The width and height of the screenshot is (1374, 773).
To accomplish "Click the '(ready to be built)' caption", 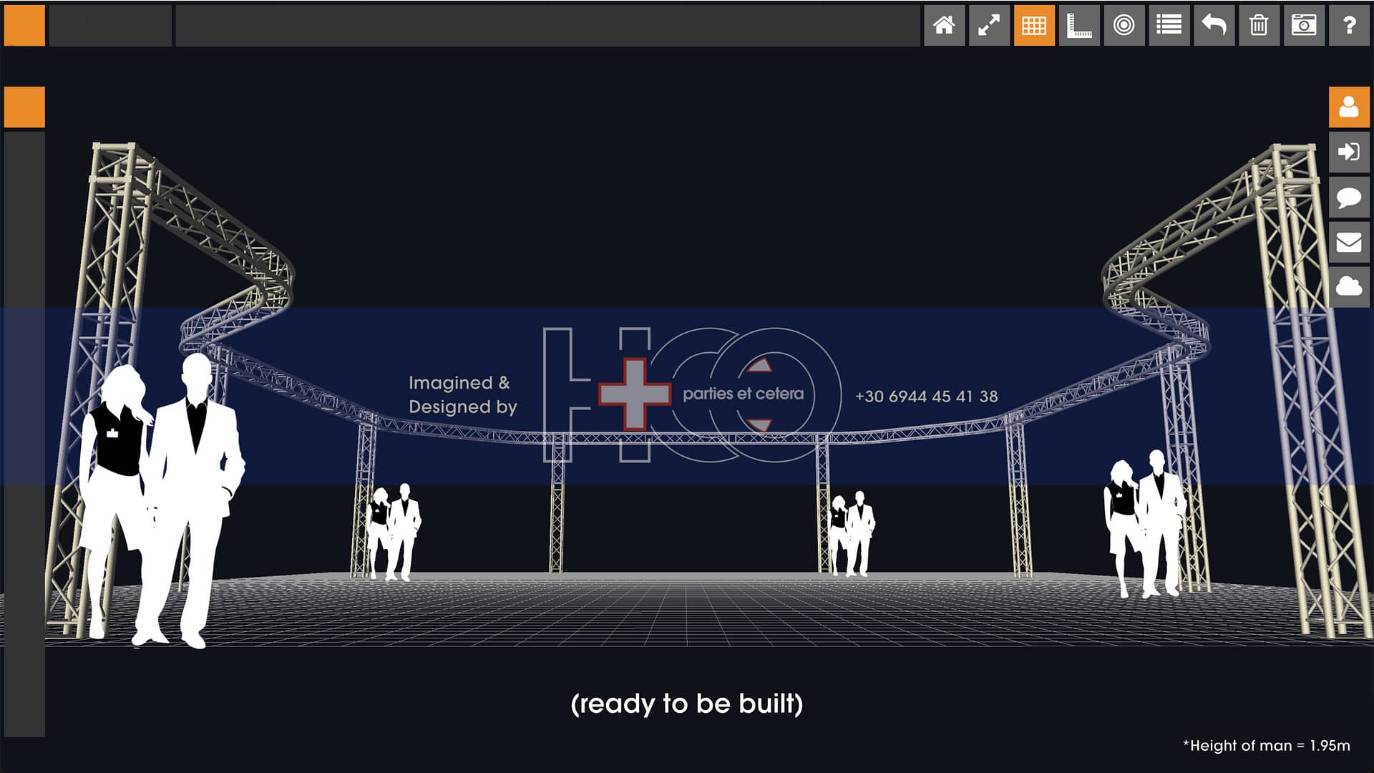I will click(x=687, y=704).
